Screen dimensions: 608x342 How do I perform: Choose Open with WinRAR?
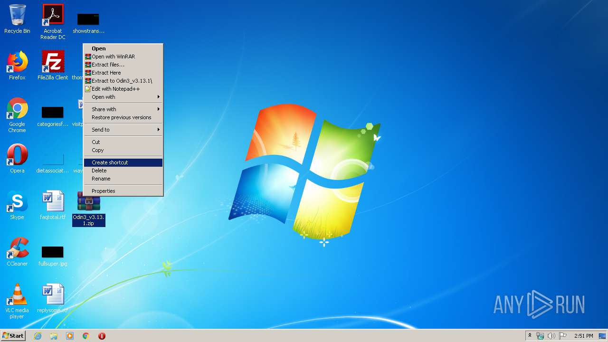coord(123,57)
